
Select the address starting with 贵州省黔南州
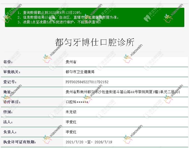123,92
